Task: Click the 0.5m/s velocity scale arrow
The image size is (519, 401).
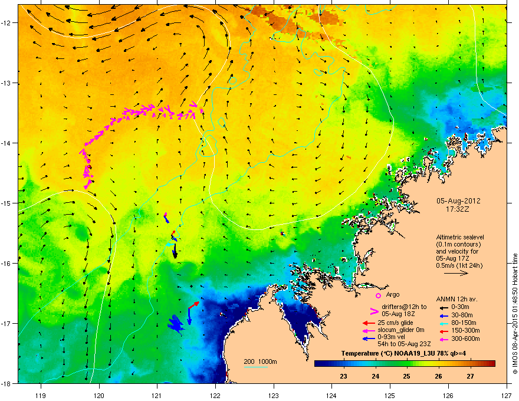Action: point(456,273)
